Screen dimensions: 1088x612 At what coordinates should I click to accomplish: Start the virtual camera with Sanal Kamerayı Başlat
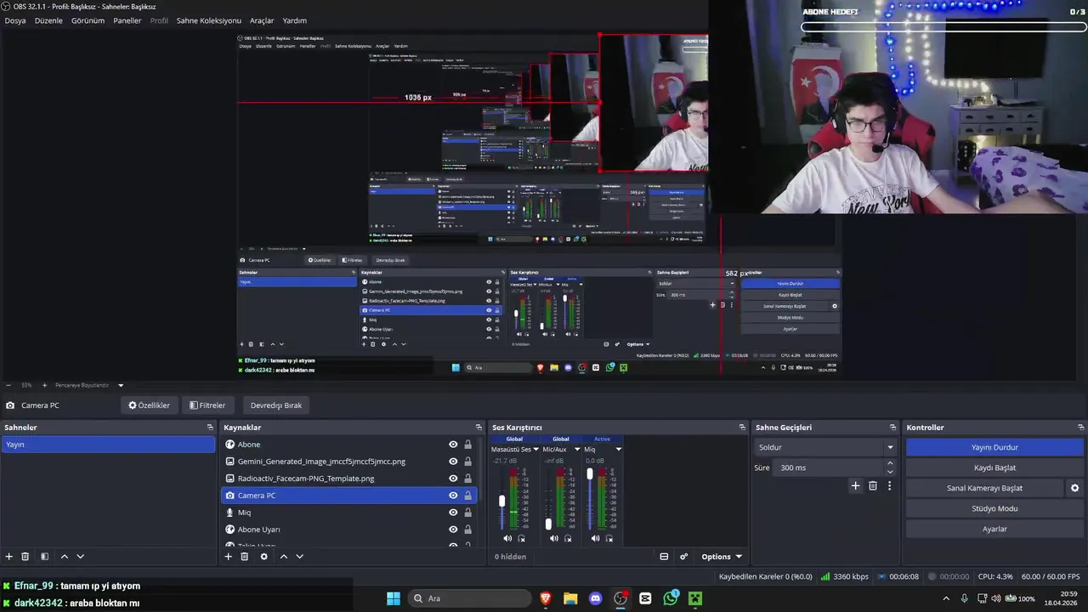[984, 488]
